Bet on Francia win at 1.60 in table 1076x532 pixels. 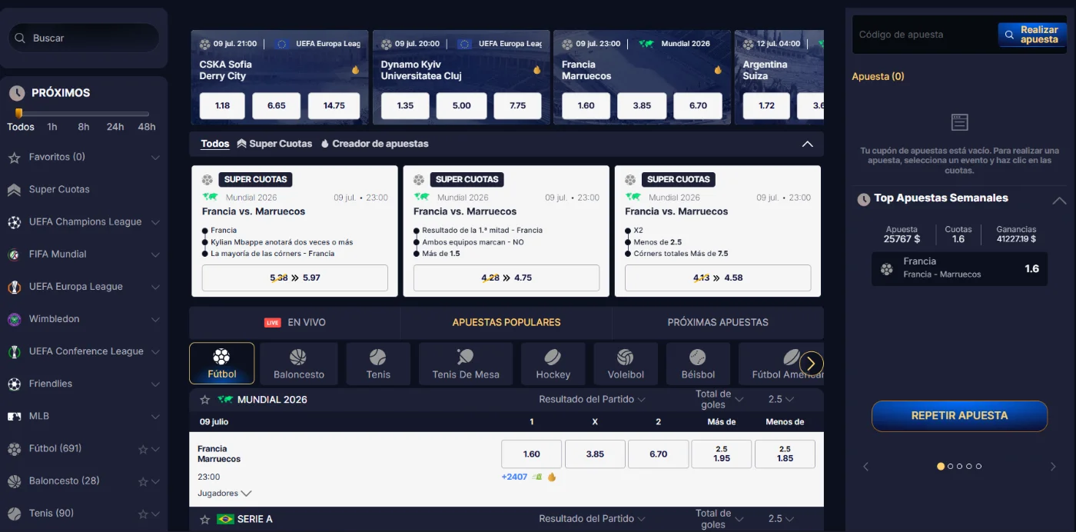pyautogui.click(x=532, y=454)
